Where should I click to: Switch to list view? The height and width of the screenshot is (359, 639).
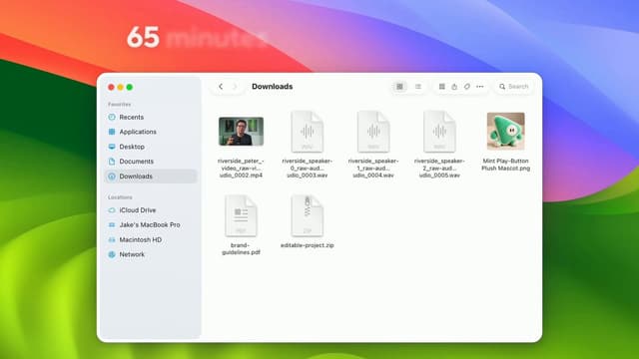[418, 87]
